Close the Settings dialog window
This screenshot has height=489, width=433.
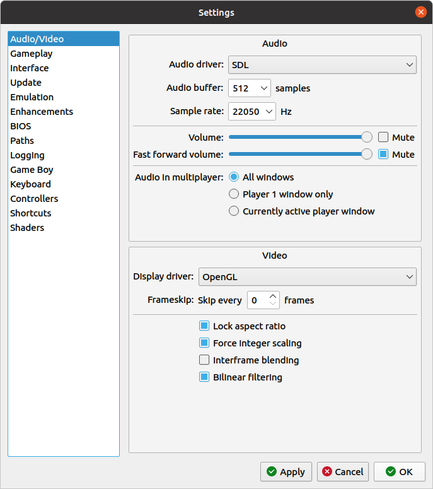click(x=420, y=12)
